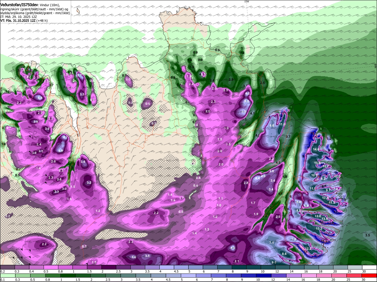The width and height of the screenshot is (377, 282).
Task: Click the 'slydda/snjókoma' legend description line
Action: (35, 13)
